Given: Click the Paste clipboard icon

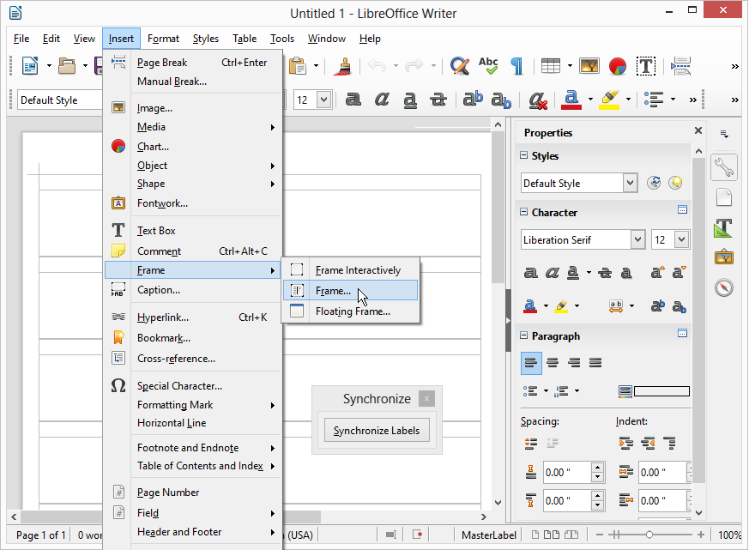Looking at the screenshot, I should click(298, 65).
